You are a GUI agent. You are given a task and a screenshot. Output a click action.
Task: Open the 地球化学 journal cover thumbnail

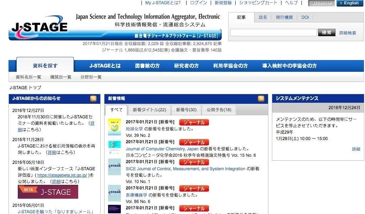tap(114, 127)
